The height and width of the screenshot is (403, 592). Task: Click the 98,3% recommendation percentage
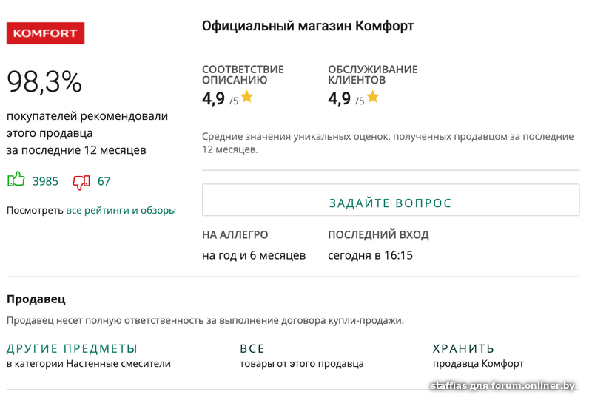click(x=44, y=81)
